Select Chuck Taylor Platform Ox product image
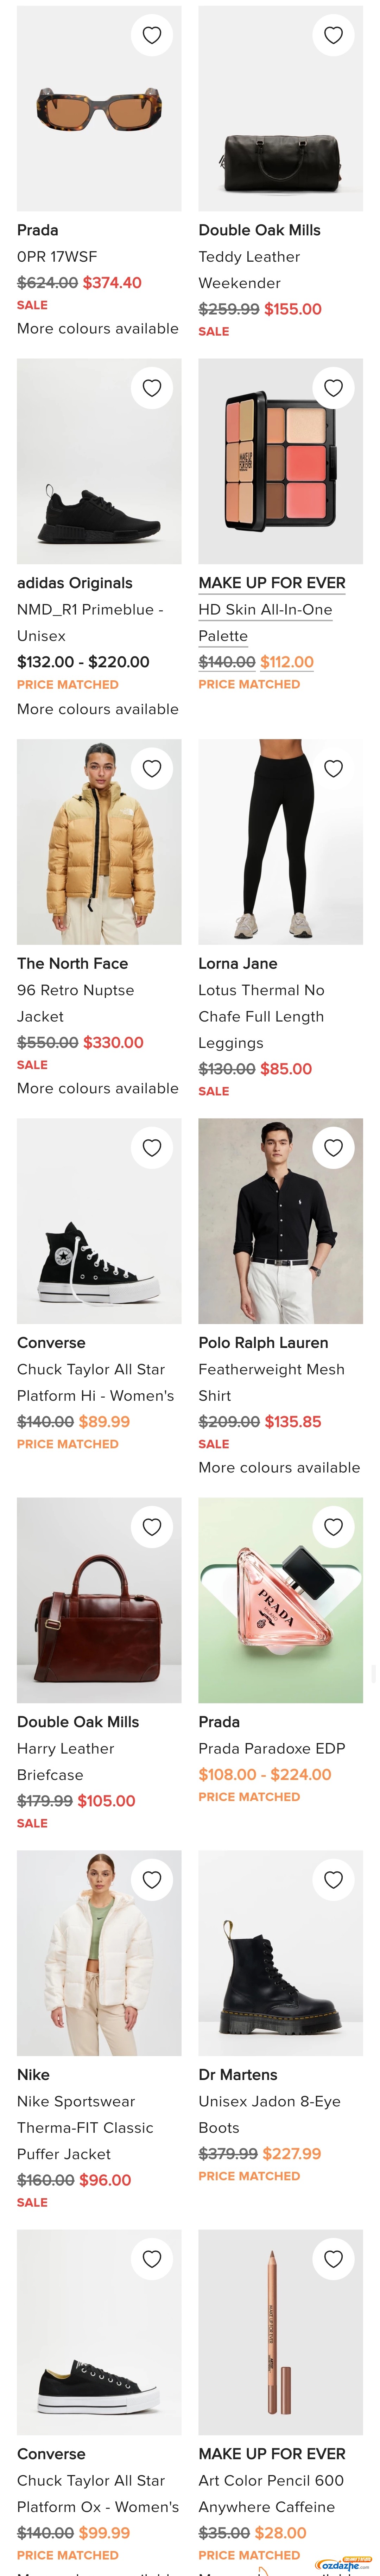380x2576 pixels. point(99,2332)
